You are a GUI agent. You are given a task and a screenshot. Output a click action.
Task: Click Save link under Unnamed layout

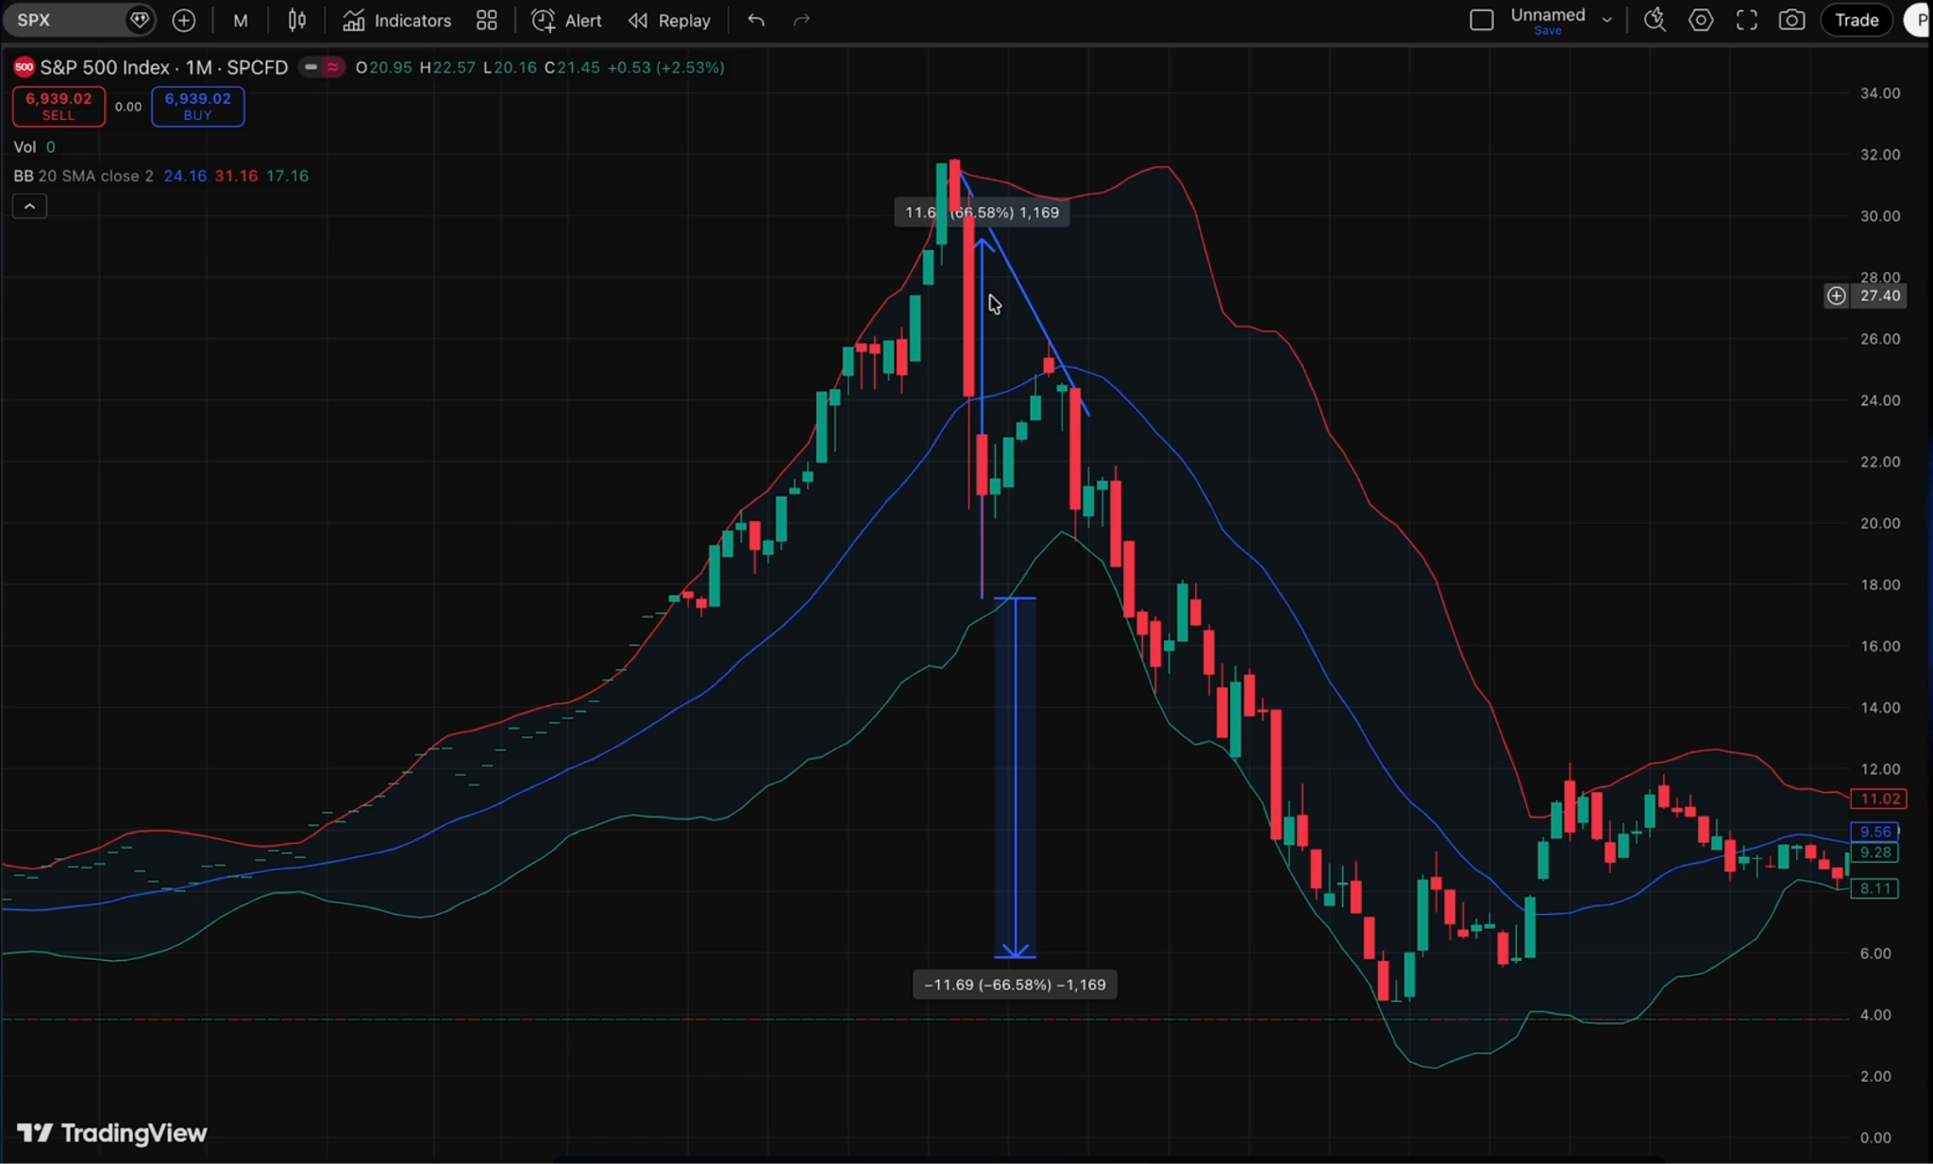[x=1548, y=31]
